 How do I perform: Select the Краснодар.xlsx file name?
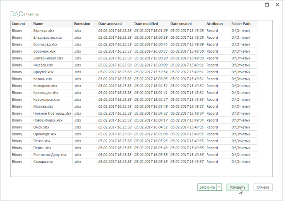(x=46, y=93)
